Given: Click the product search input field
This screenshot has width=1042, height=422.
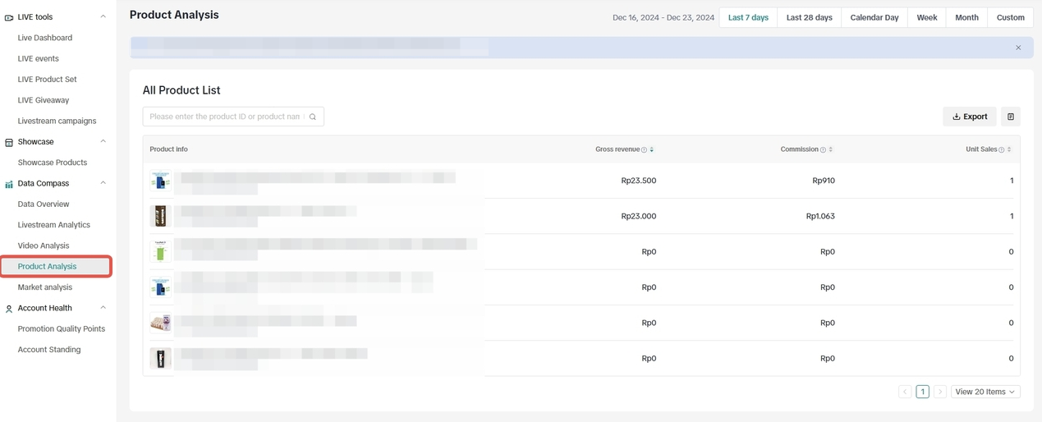Looking at the screenshot, I should point(224,117).
